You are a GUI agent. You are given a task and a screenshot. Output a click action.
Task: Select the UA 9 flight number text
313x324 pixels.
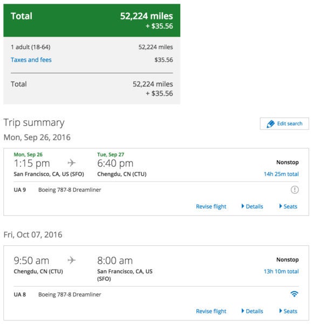click(20, 190)
